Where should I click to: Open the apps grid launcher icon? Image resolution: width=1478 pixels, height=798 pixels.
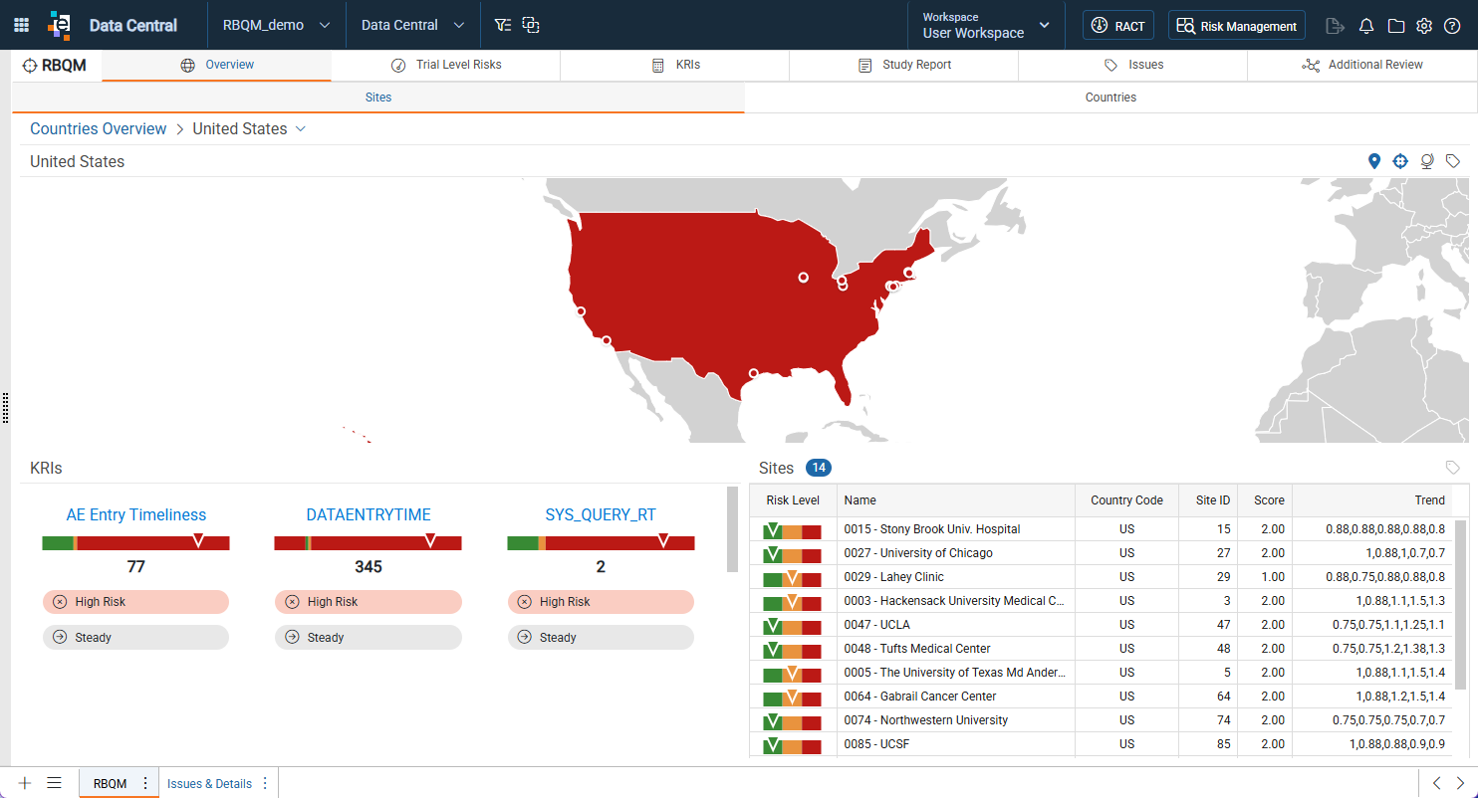coord(21,25)
